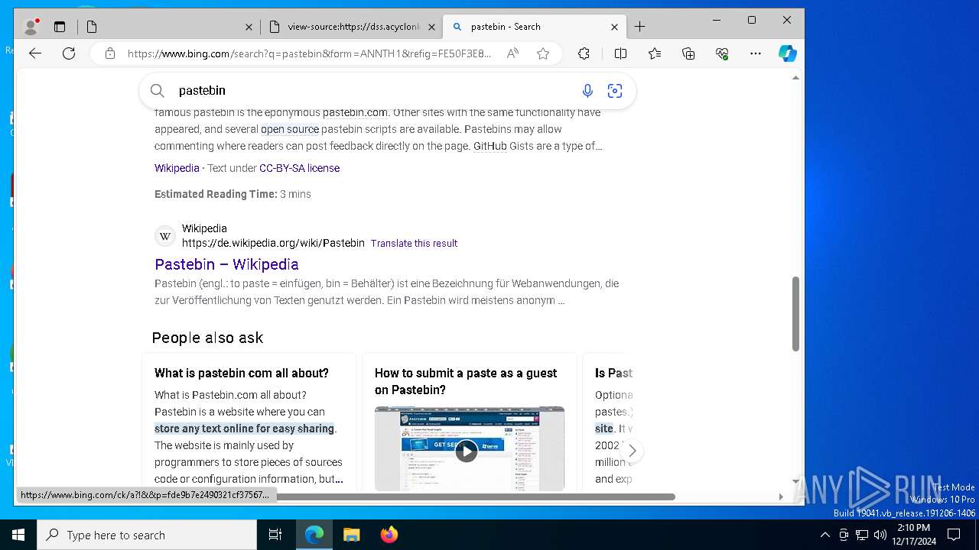Launch Firefox from the taskbar
This screenshot has width=979, height=550.
click(389, 535)
